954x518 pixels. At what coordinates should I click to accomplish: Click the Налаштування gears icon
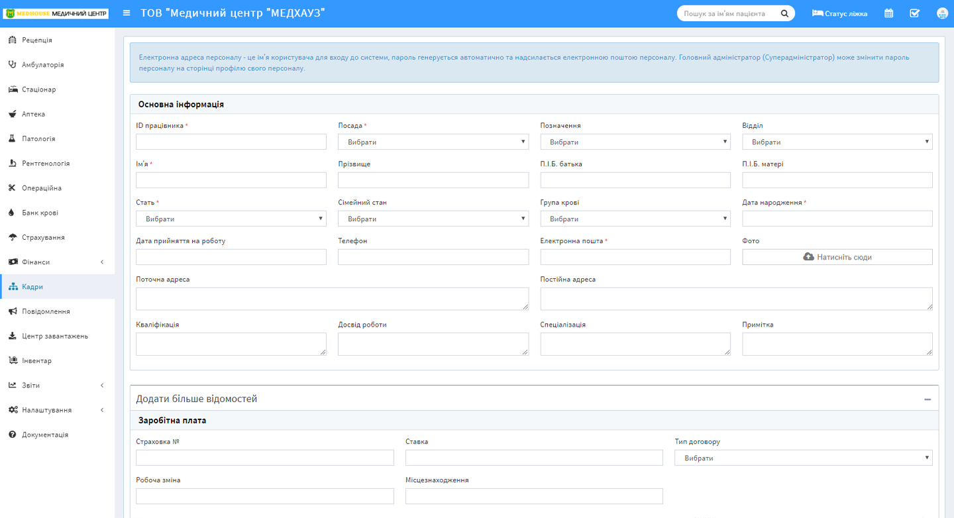[x=13, y=410]
